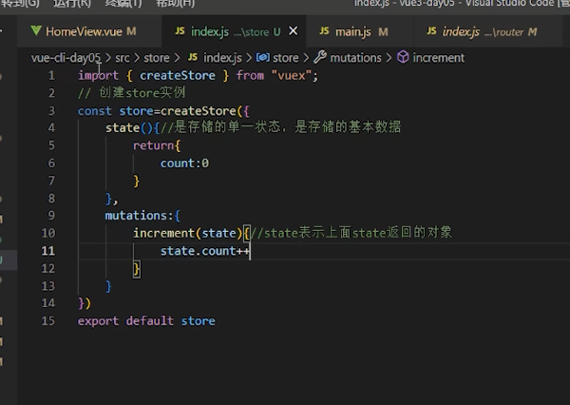The image size is (570, 405).
Task: Click count:0 on line 6
Action: 184,164
